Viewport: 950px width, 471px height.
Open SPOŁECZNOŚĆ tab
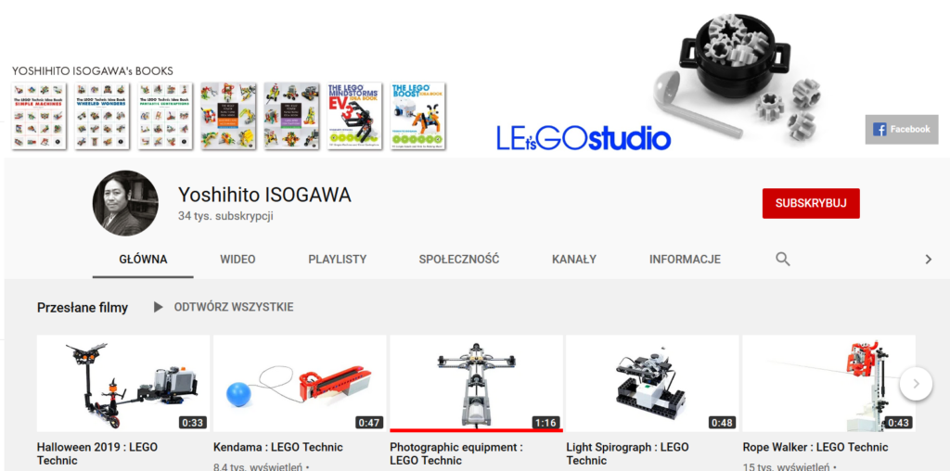pyautogui.click(x=459, y=259)
